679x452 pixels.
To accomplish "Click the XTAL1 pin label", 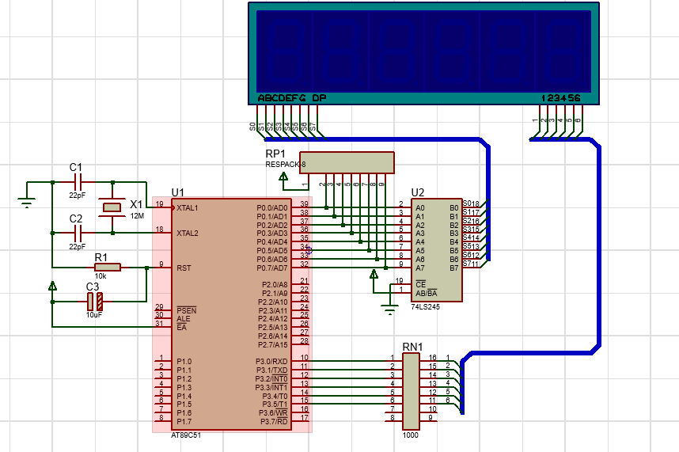I will [187, 208].
